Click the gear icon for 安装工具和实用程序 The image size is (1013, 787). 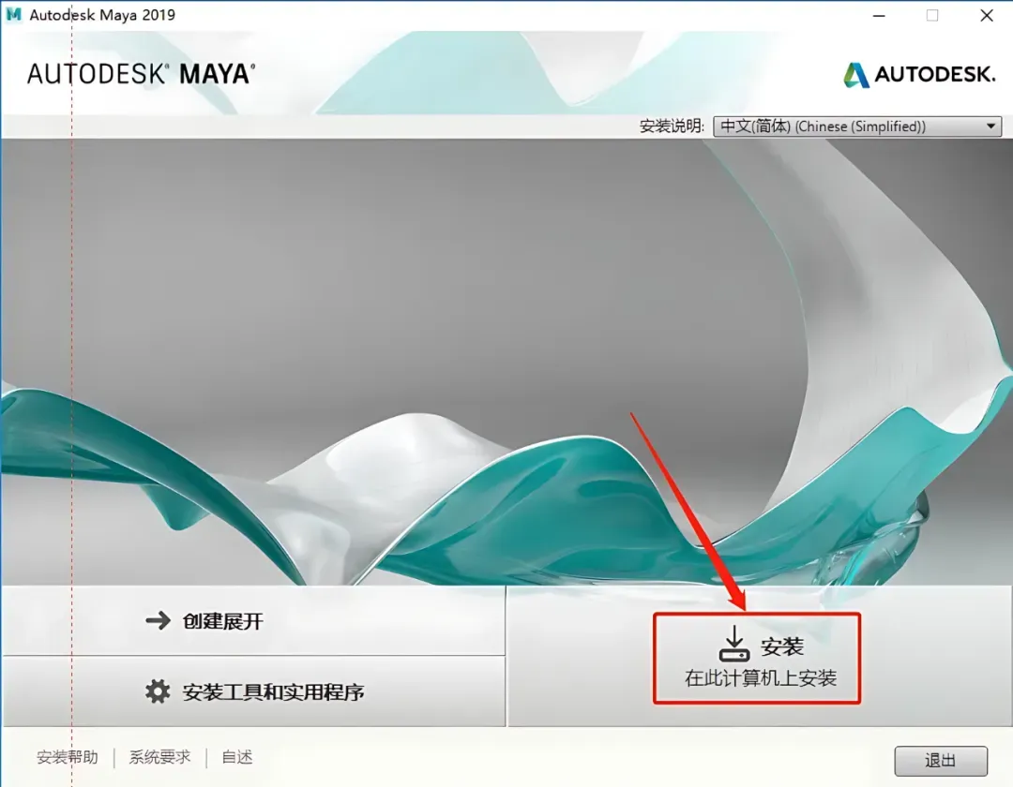tap(158, 691)
